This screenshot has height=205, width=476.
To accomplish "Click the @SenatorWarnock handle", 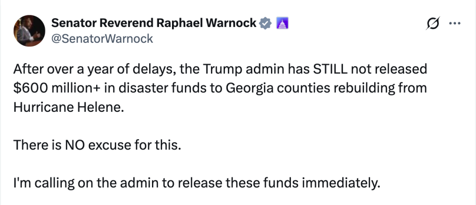I will click(x=102, y=38).
